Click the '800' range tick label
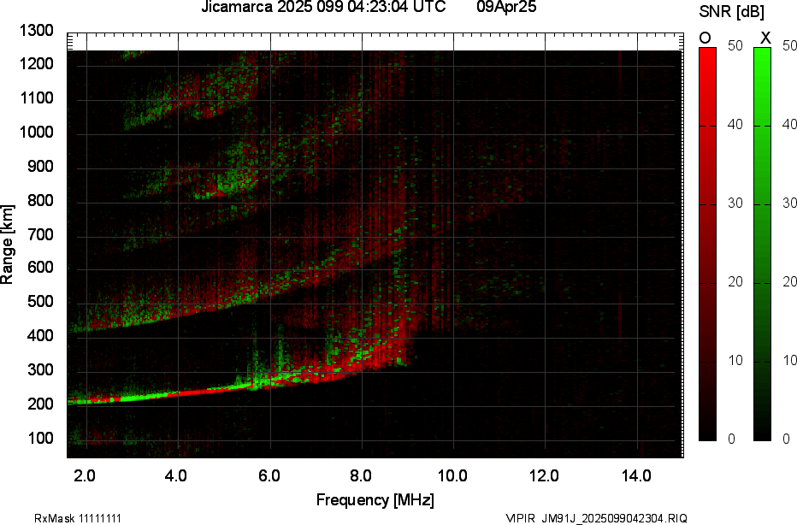Screen dimensions: 797x525 pos(39,200)
